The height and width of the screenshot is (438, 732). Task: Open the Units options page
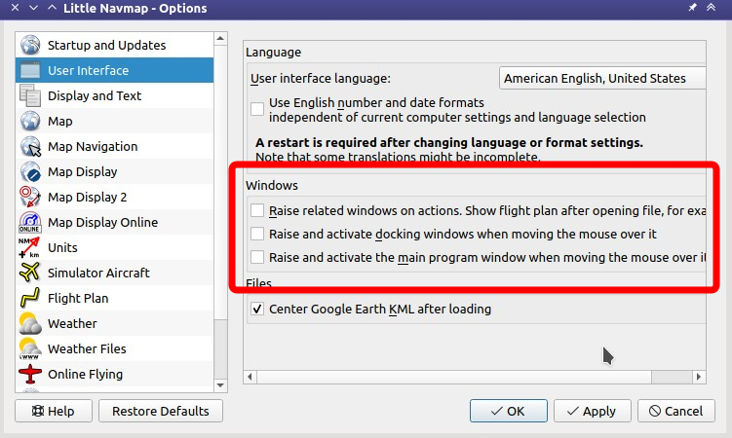coord(114,247)
